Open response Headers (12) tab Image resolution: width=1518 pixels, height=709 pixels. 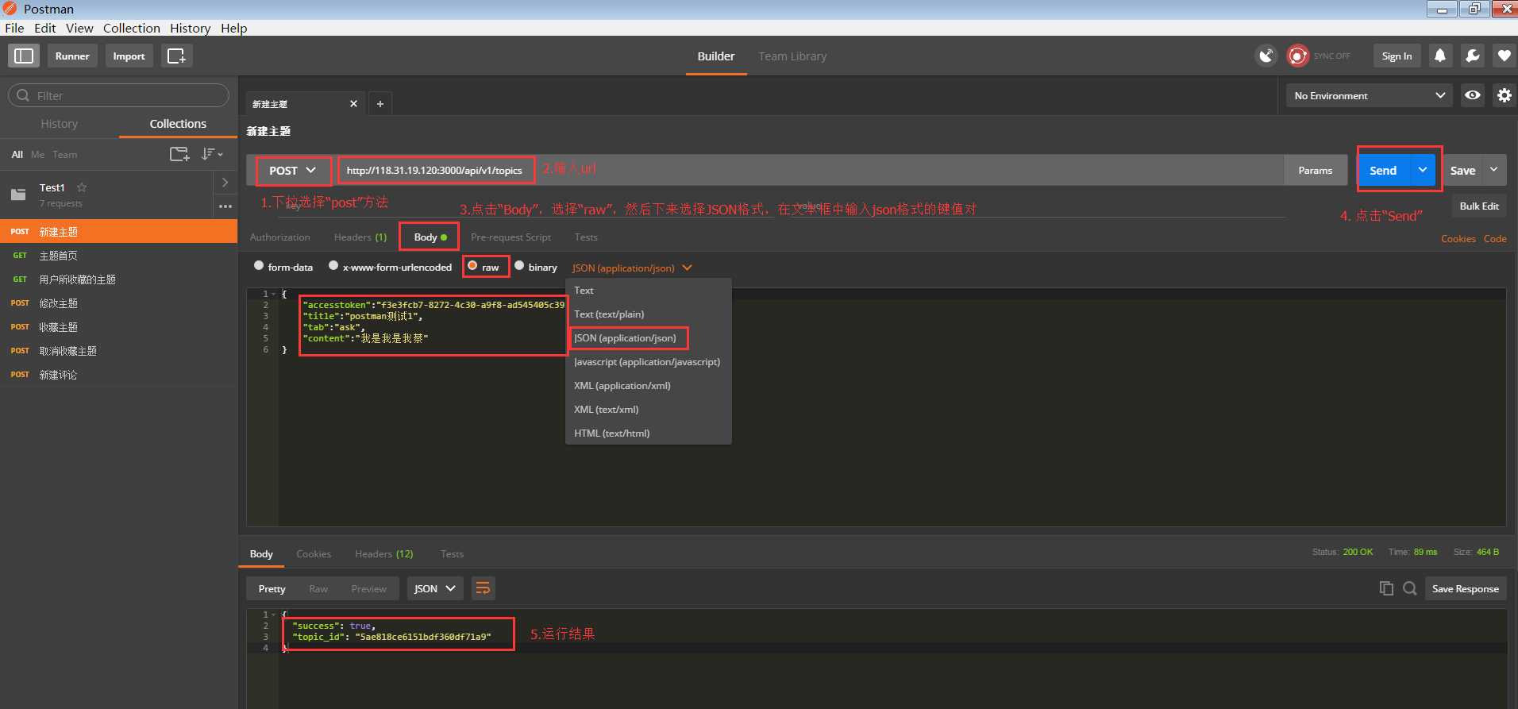click(384, 554)
